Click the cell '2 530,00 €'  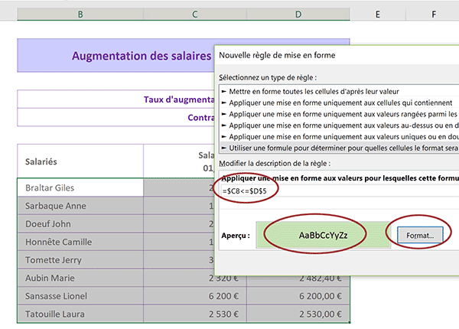(x=298, y=314)
